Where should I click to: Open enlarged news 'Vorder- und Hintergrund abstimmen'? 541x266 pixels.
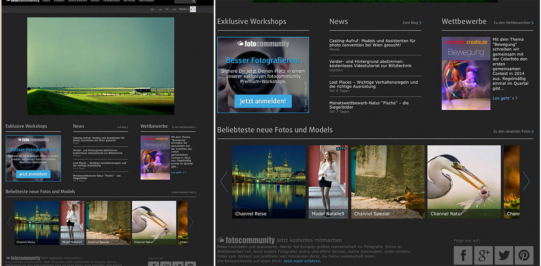click(370, 63)
